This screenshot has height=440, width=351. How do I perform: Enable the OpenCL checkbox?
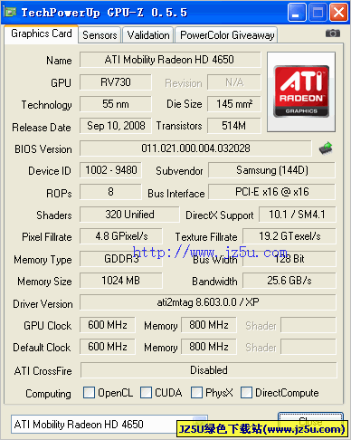pyautogui.click(x=89, y=392)
